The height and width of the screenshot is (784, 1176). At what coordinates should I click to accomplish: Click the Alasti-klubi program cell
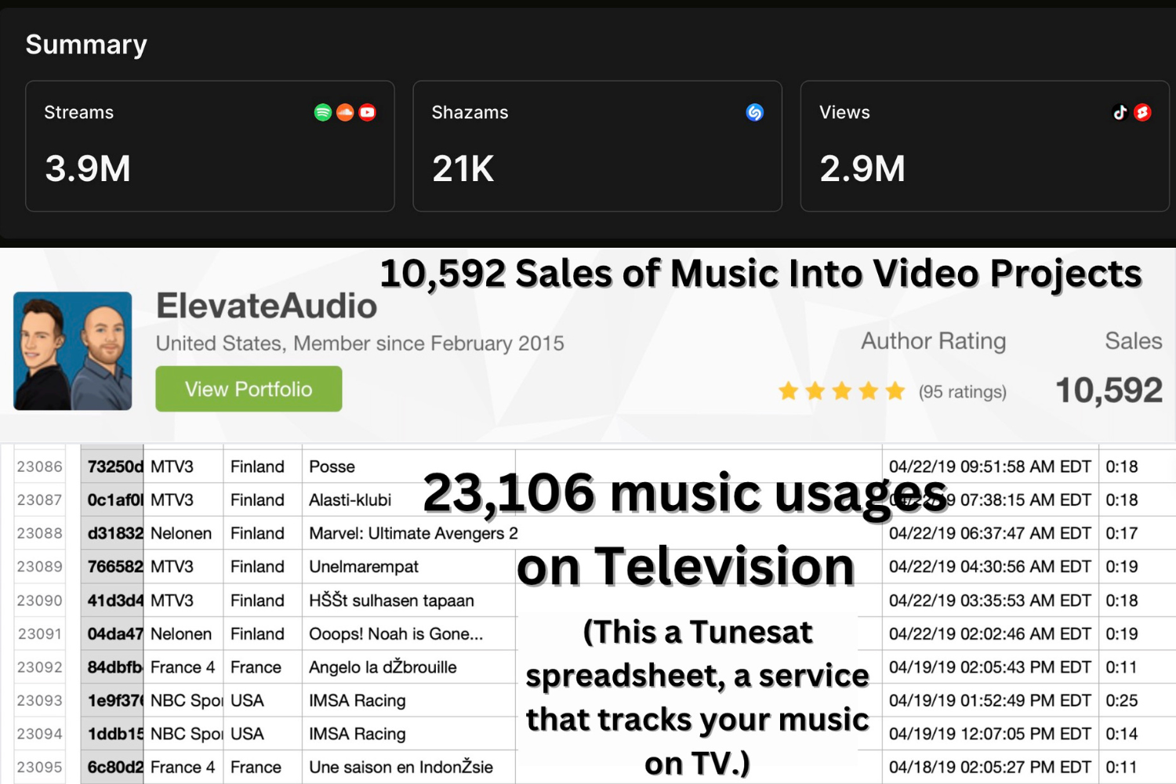408,499
